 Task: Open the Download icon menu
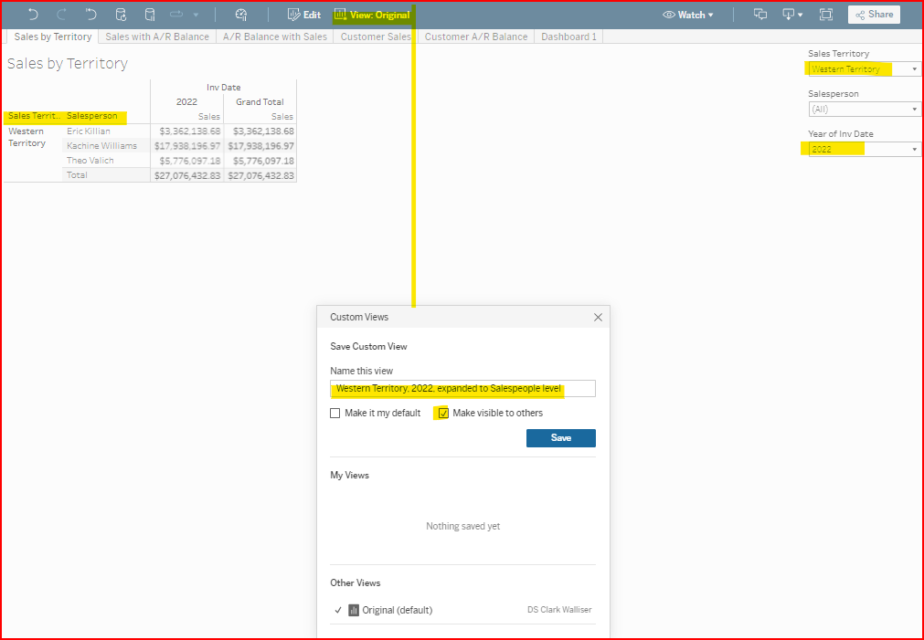click(791, 15)
